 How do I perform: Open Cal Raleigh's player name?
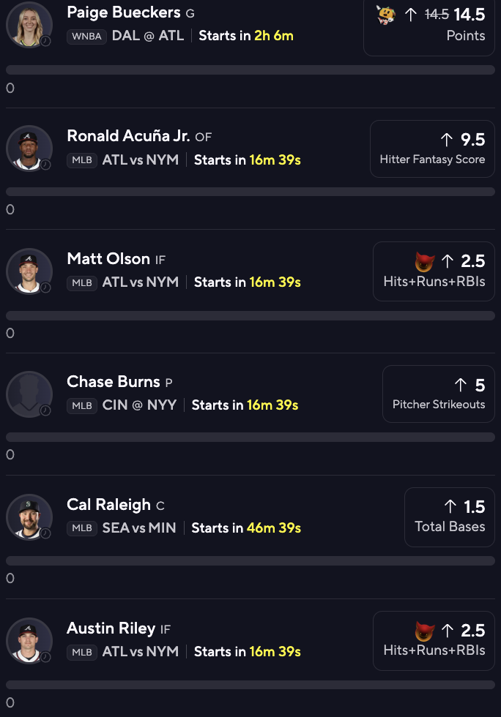108,504
